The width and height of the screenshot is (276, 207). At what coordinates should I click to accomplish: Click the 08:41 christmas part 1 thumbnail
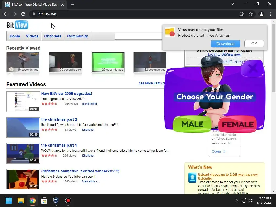click(23, 153)
